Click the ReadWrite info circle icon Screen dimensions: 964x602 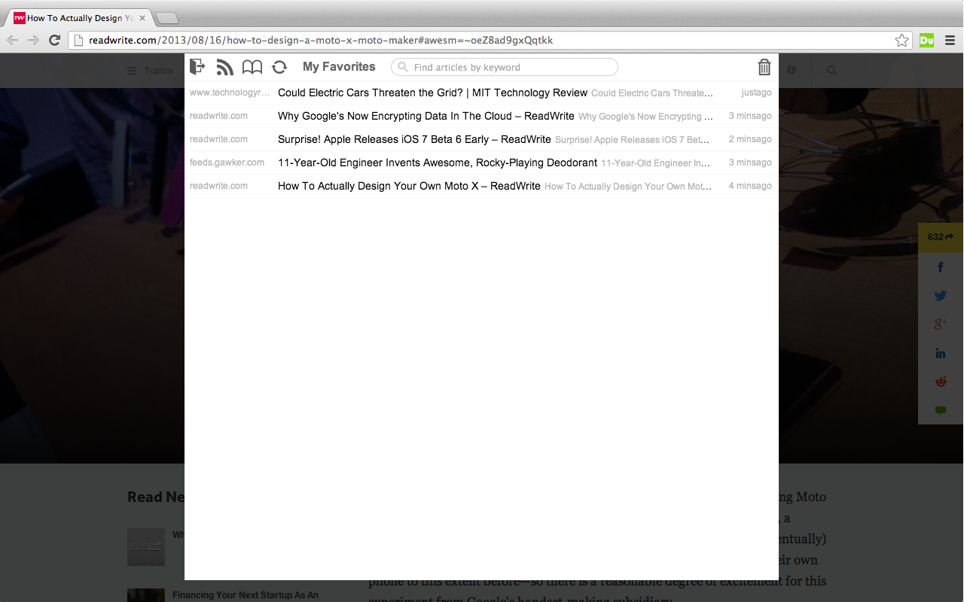click(792, 70)
